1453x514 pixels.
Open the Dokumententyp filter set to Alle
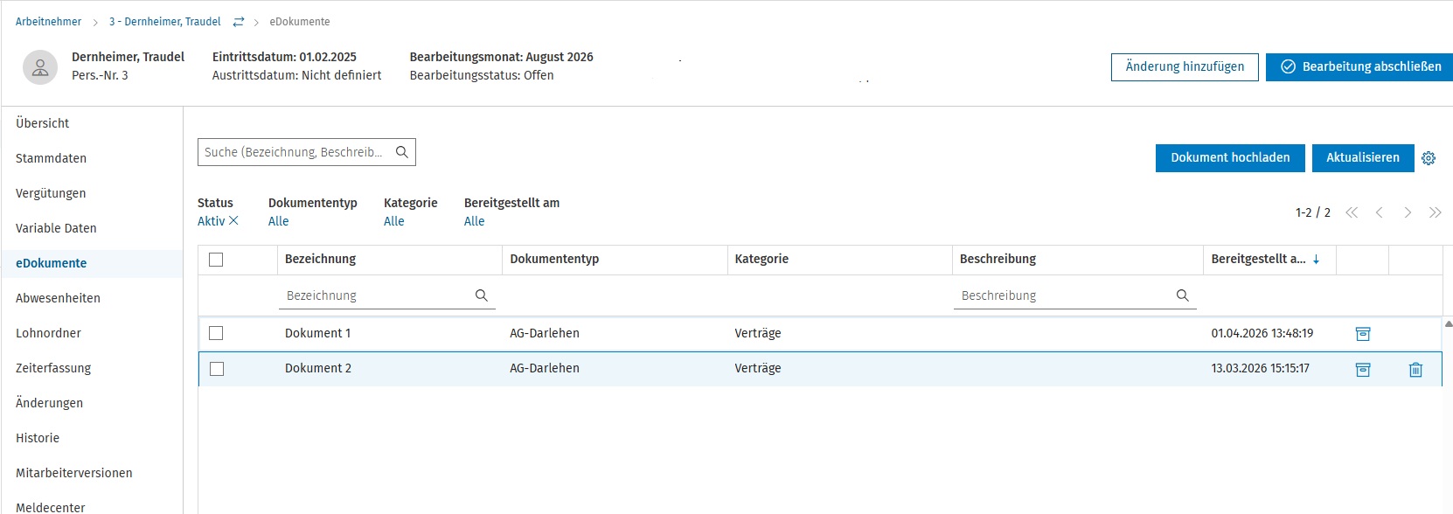(x=279, y=221)
